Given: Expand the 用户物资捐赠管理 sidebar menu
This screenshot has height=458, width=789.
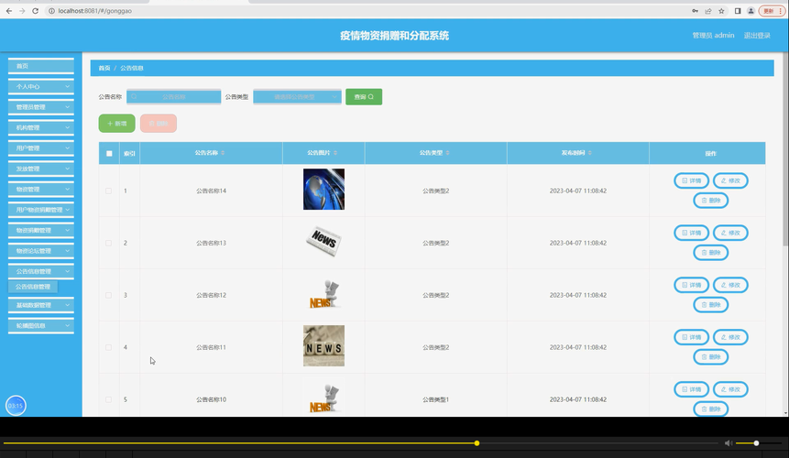Looking at the screenshot, I should coord(41,210).
